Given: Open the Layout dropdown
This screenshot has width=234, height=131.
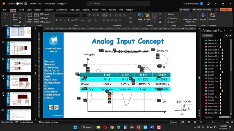Looking at the screenshot, I should click(45, 14).
